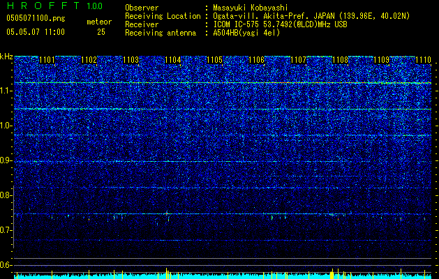Click the 0.7 frequency axis label

[6, 230]
